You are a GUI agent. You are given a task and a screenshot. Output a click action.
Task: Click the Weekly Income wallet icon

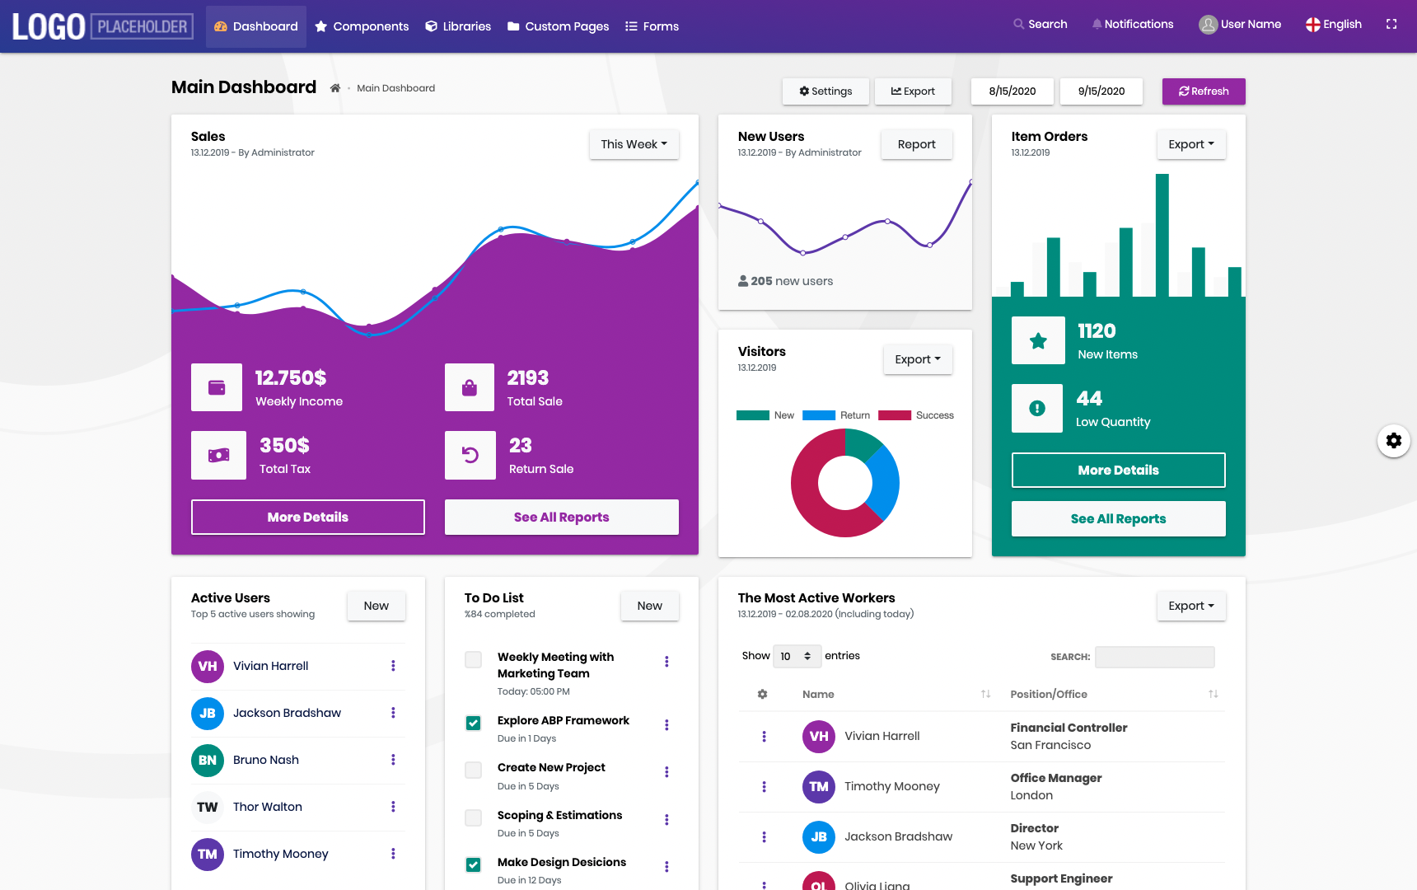[x=217, y=387]
